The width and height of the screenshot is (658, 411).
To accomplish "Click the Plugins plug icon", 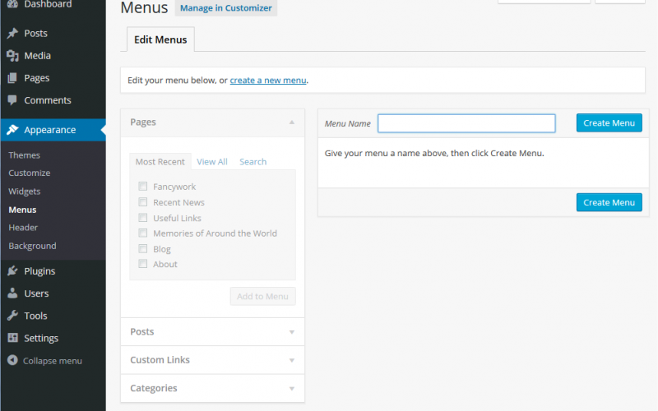I will (x=12, y=271).
